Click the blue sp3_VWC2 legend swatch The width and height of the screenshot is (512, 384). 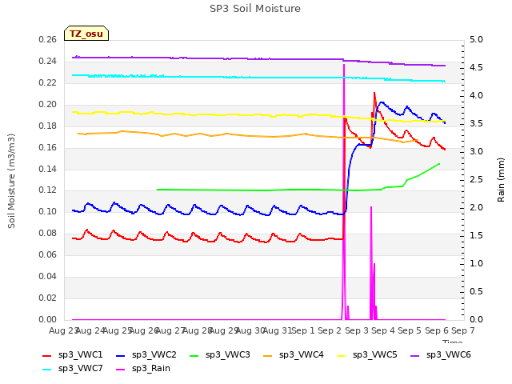pos(121,355)
